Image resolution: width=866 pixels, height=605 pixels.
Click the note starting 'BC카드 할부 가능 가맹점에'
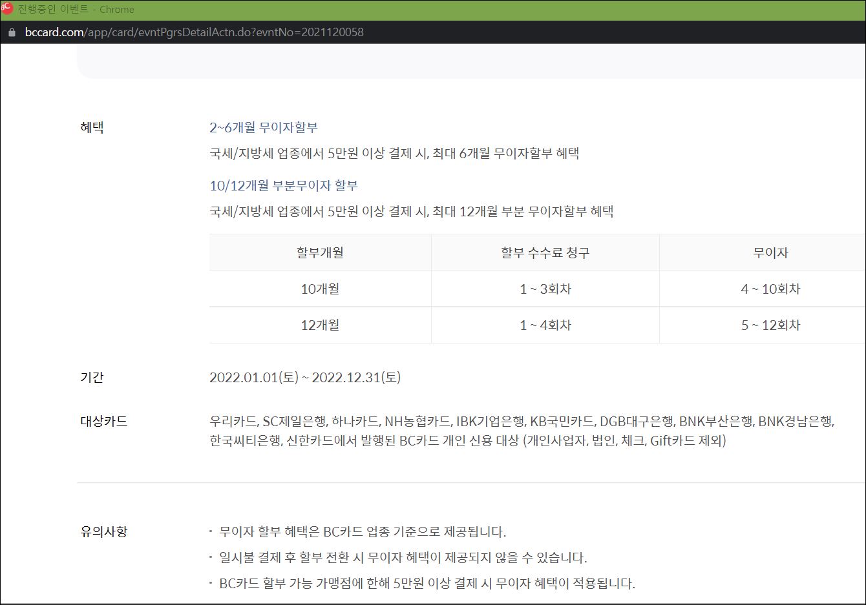coord(427,583)
